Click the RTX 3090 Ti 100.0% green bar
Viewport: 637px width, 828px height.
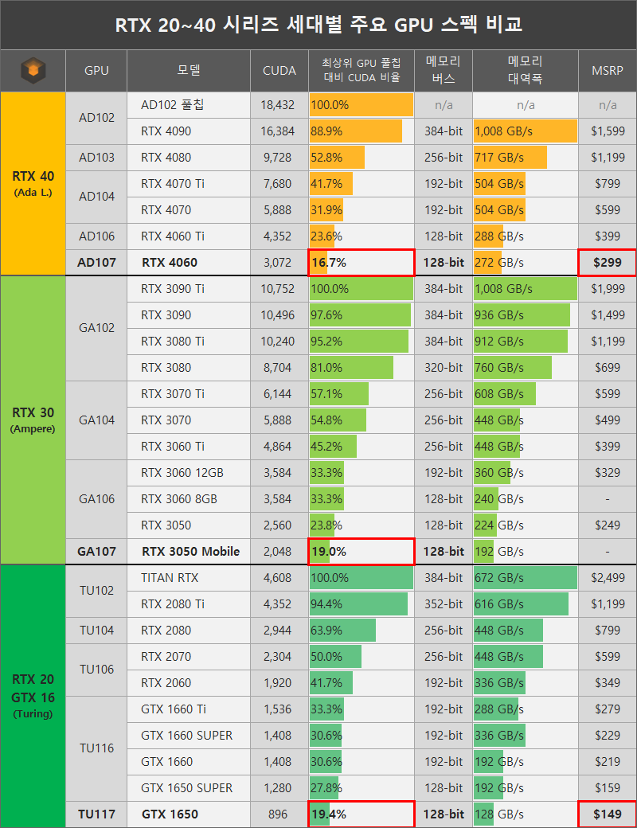pos(361,288)
